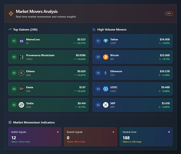
Task: Select the Market Movers Analysis title
Action: pos(37,11)
